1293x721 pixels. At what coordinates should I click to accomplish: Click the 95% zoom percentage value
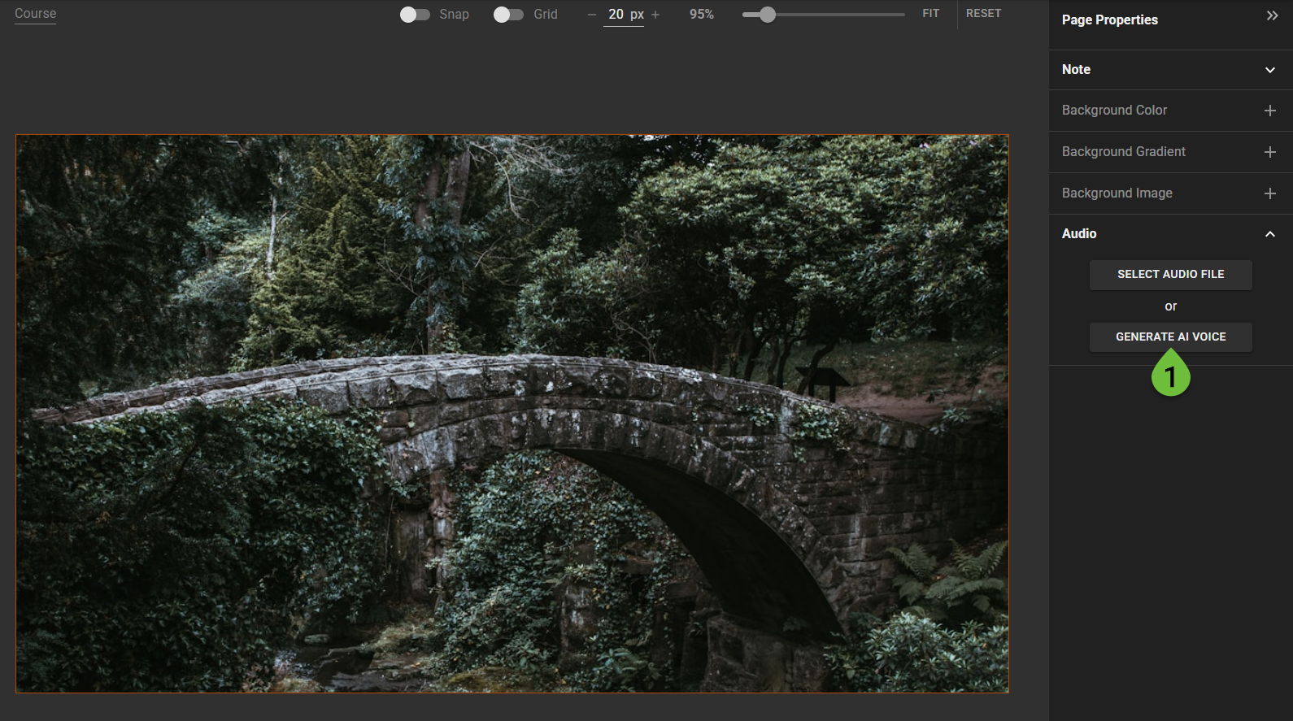pos(701,15)
